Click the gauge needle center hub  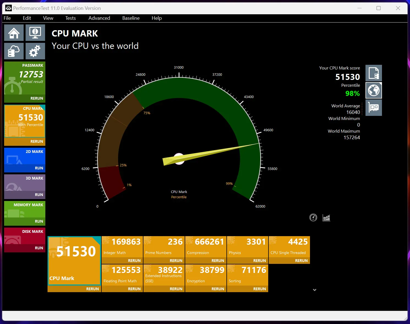(179, 159)
